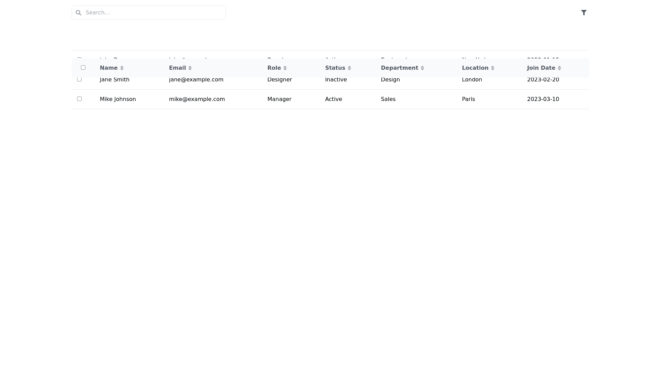Click the Status column header label
This screenshot has height=371, width=661.
(x=335, y=68)
